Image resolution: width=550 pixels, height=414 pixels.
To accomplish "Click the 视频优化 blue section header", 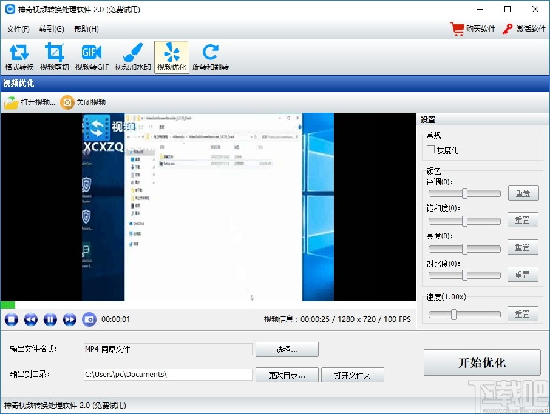I will click(275, 84).
